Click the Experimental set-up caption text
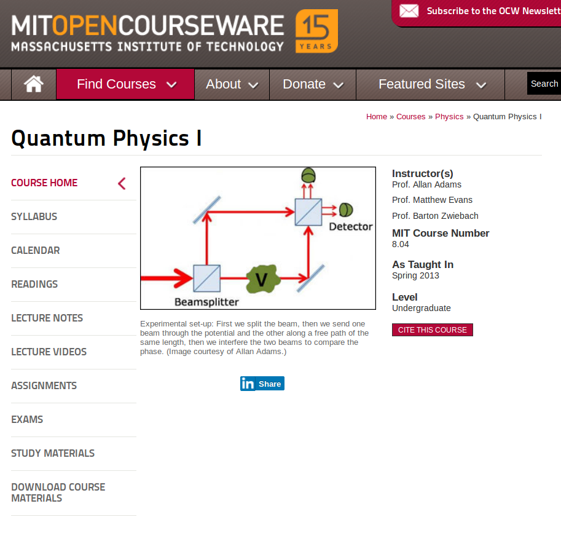The height and width of the screenshot is (541, 561). tap(254, 338)
